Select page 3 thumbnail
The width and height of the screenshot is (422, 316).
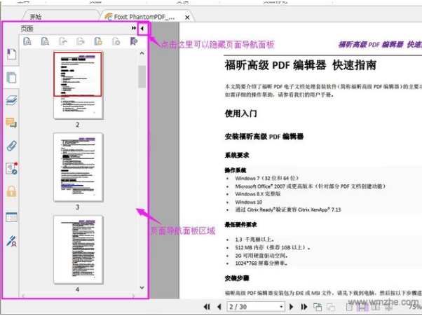78,167
